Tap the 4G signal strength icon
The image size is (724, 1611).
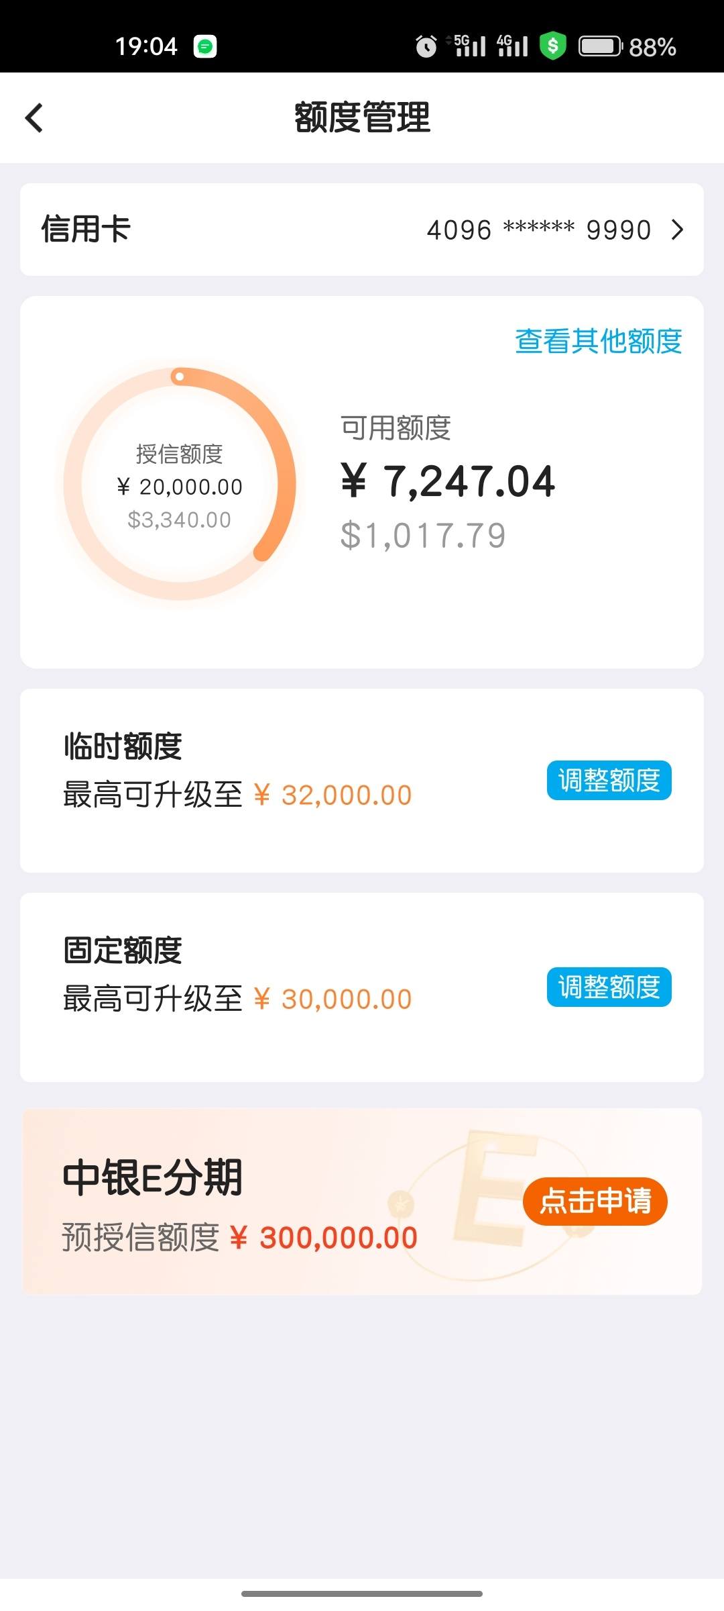pyautogui.click(x=513, y=46)
